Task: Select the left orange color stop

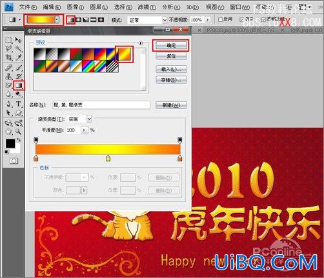Action: point(36,158)
